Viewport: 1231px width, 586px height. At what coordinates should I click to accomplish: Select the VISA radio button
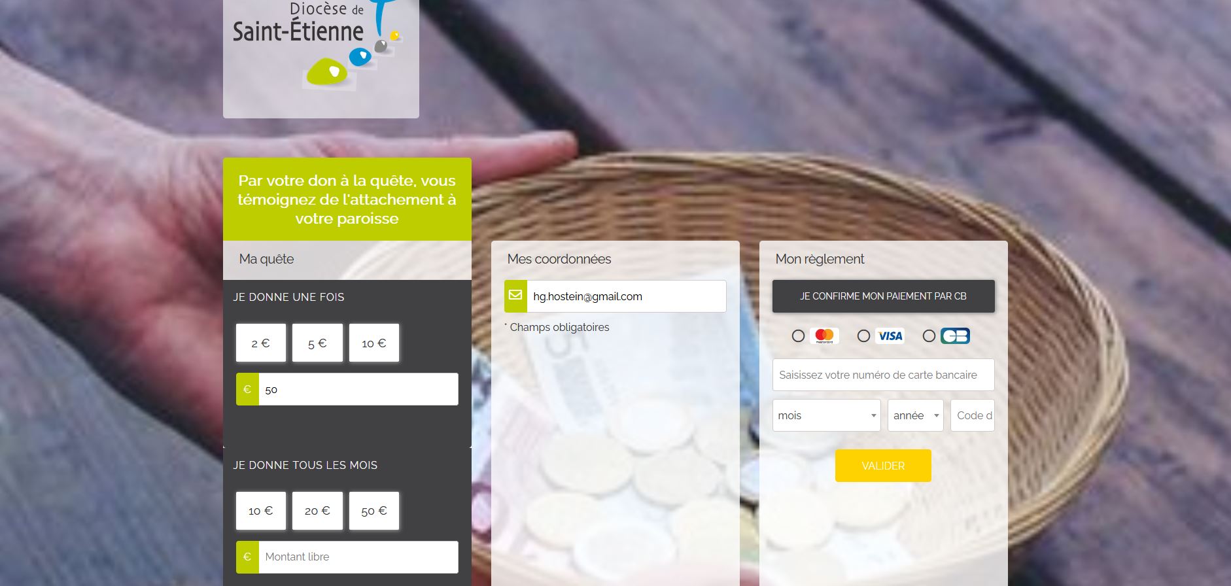(x=863, y=336)
